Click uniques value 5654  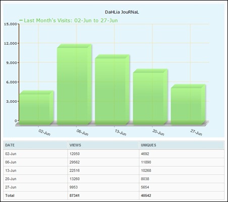tap(145, 187)
